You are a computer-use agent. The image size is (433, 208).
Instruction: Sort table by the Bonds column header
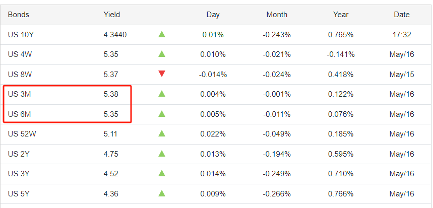(18, 15)
